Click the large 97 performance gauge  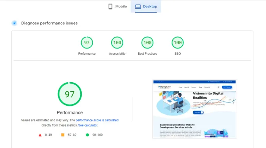70,94
